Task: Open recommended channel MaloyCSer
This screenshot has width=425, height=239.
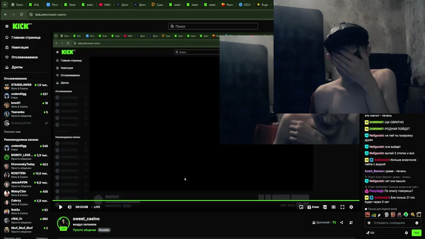Action: pos(26,193)
